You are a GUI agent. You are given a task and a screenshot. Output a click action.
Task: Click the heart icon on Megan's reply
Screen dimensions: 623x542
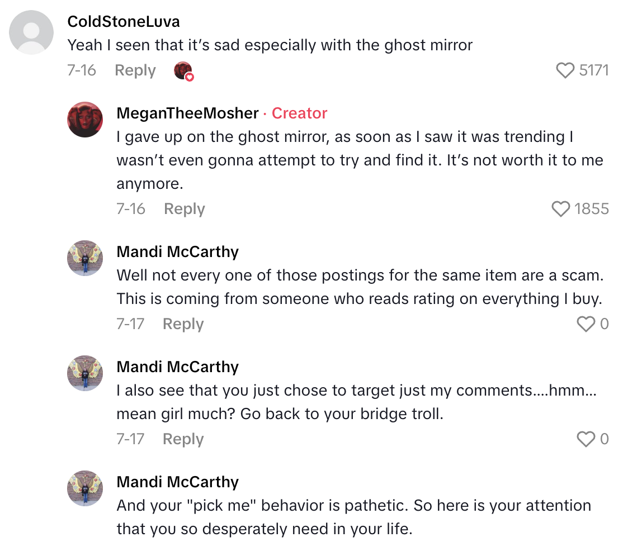(x=560, y=209)
